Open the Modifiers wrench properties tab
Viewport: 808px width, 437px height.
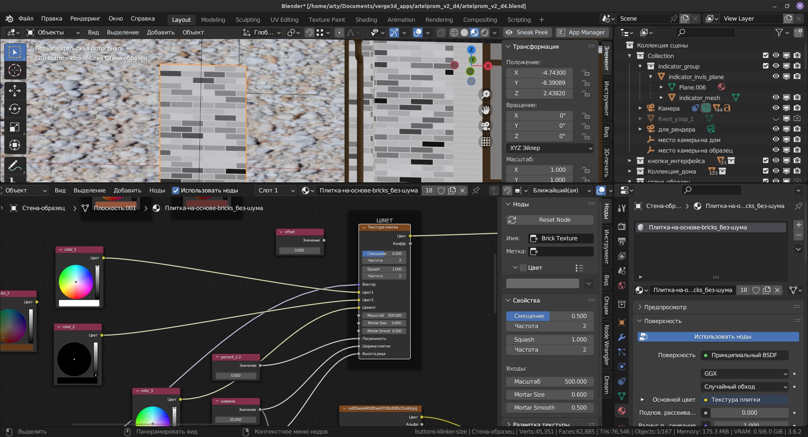point(622,337)
